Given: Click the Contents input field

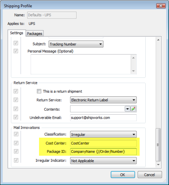Looking at the screenshot, I should point(97,109).
